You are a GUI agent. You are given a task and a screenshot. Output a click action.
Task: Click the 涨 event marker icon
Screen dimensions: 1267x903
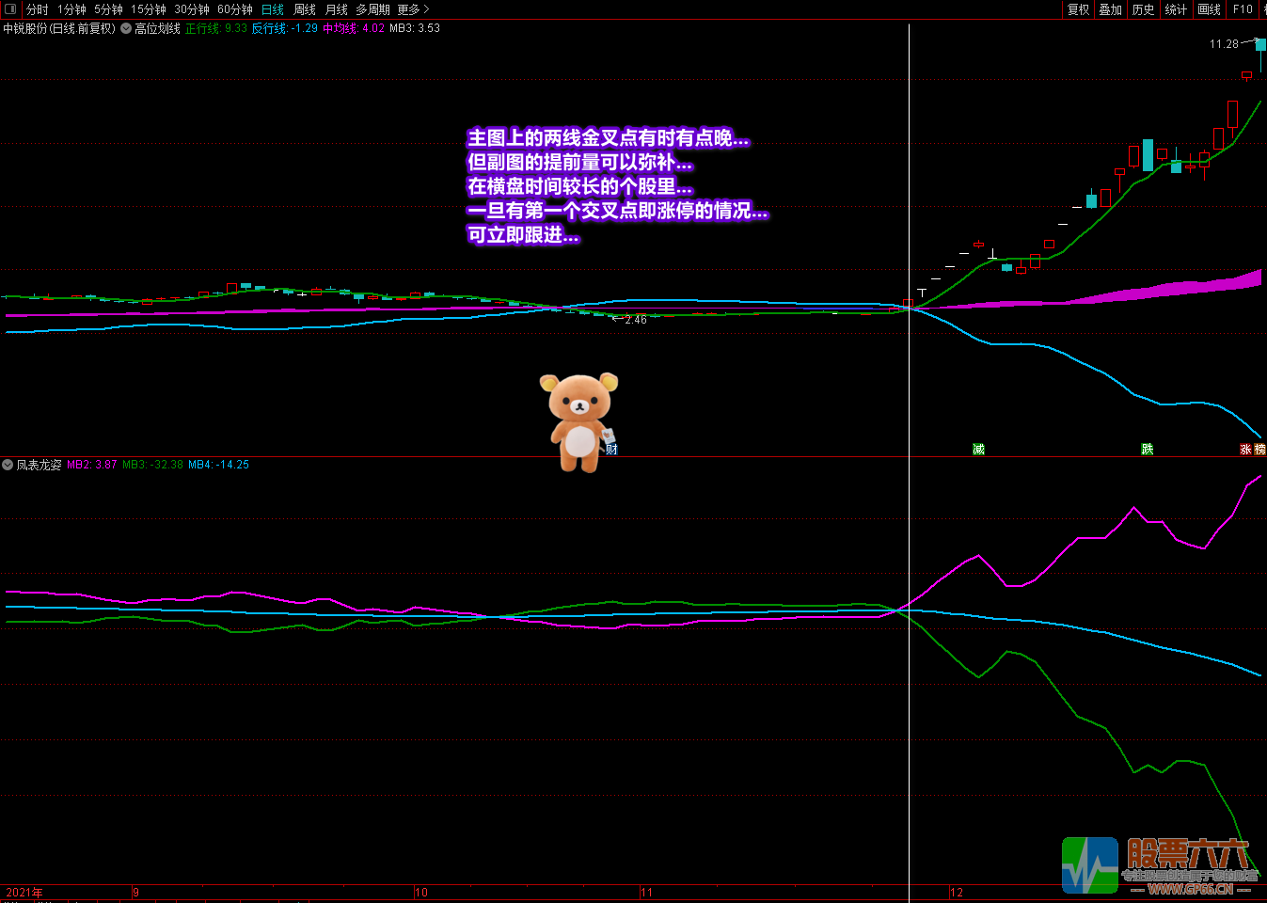pos(1246,450)
